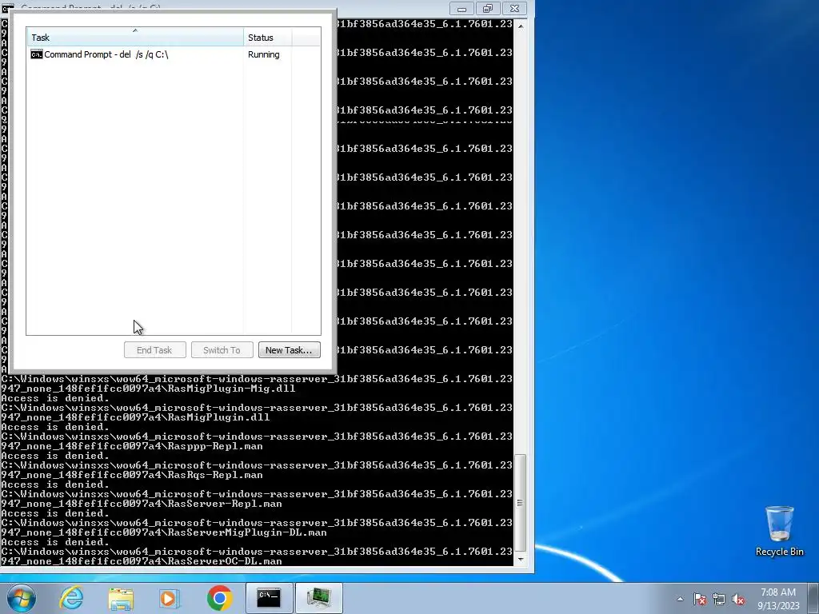
Task: Click the muted volume tray icon
Action: click(x=738, y=600)
